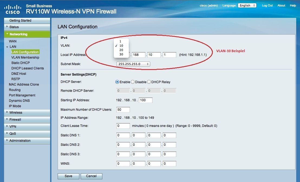
Task: Click Starting IP Address field 100
Action: point(146,100)
